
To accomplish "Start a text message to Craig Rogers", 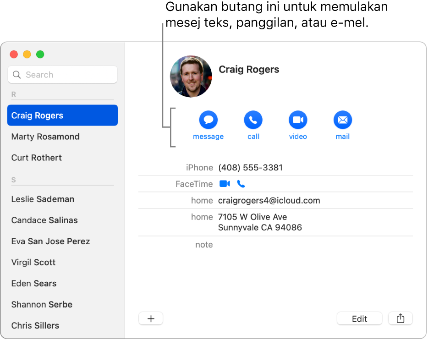I will coord(208,120).
